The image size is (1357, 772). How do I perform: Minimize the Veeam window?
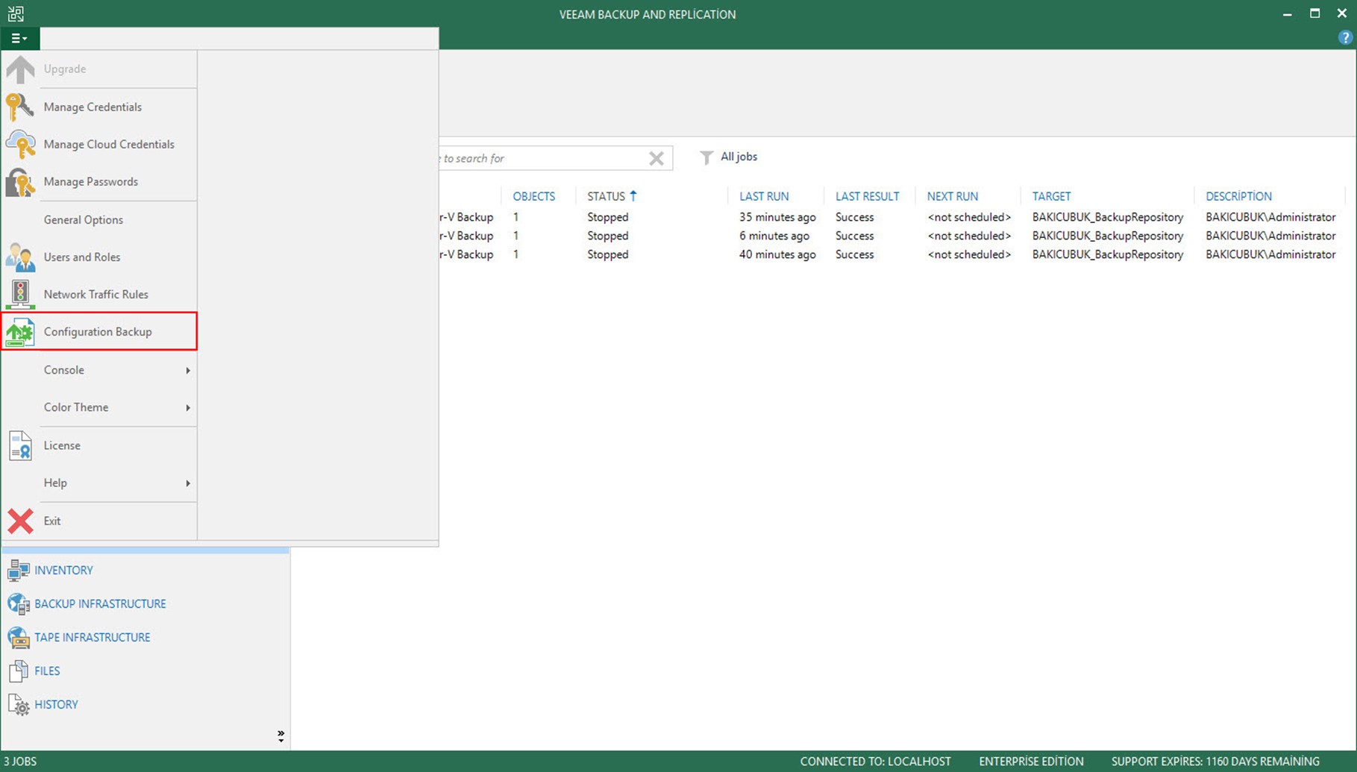coord(1288,13)
